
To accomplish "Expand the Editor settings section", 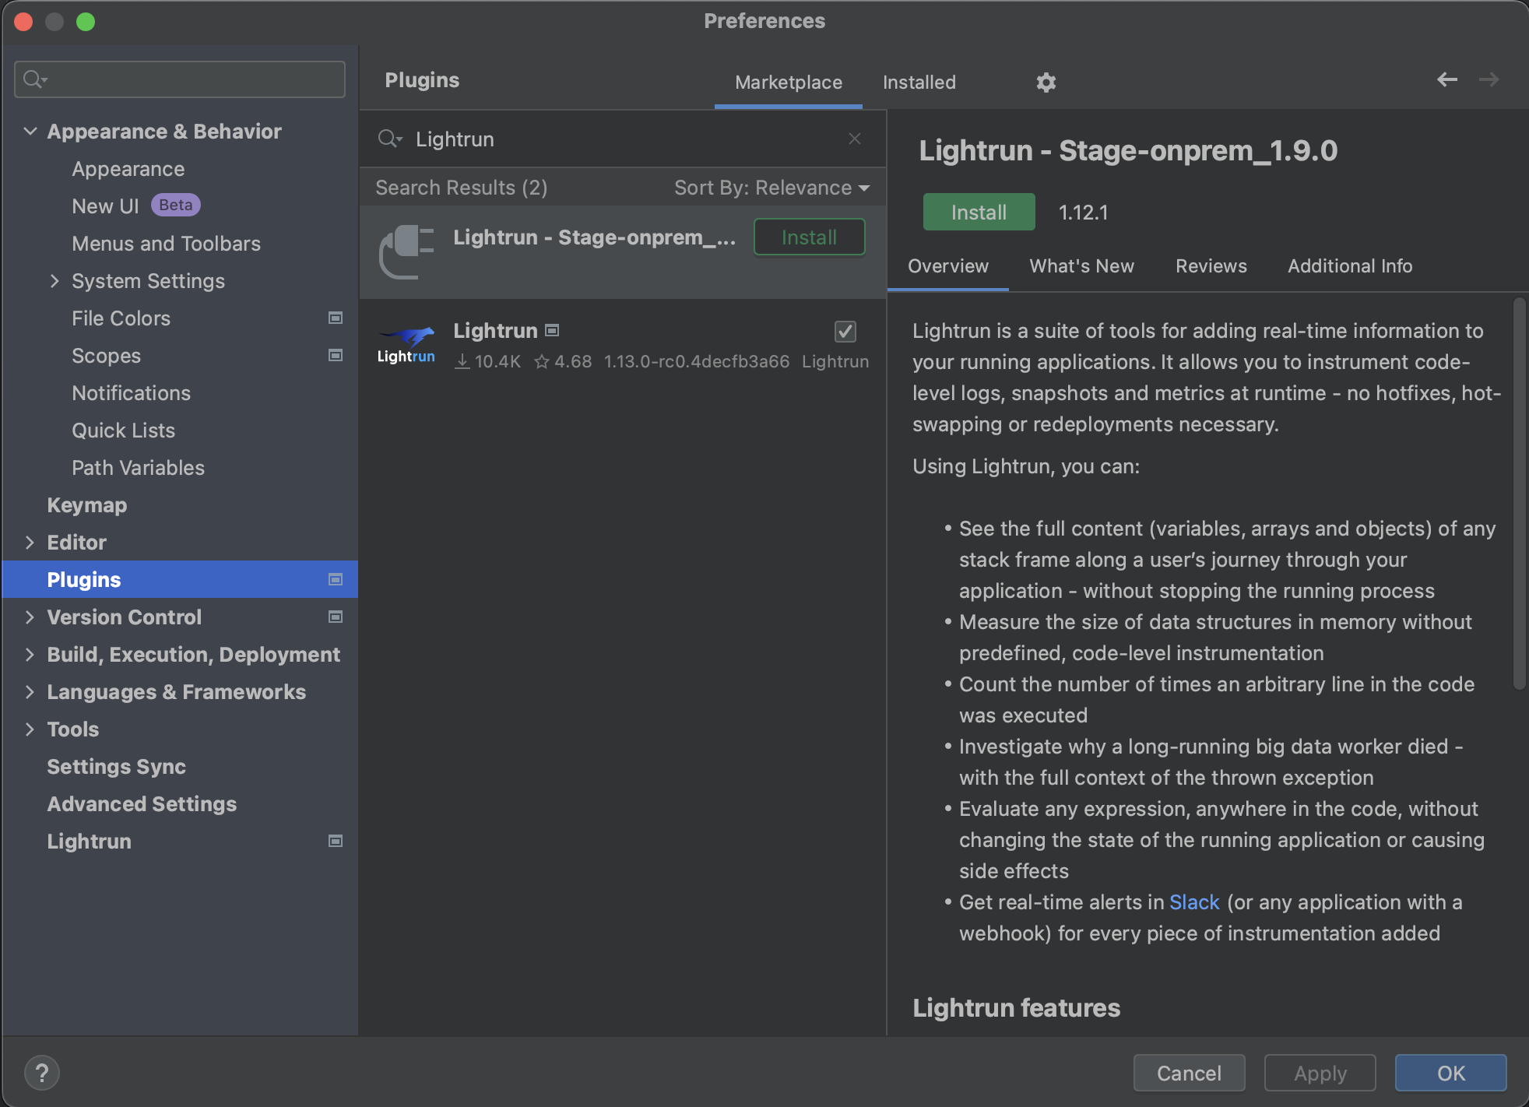I will 30,543.
